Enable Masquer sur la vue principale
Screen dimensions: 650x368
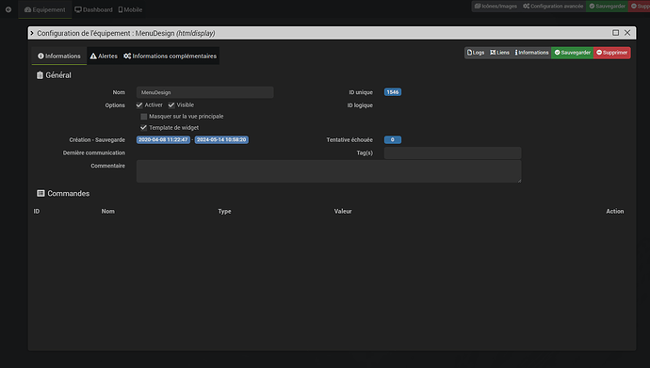click(x=144, y=117)
